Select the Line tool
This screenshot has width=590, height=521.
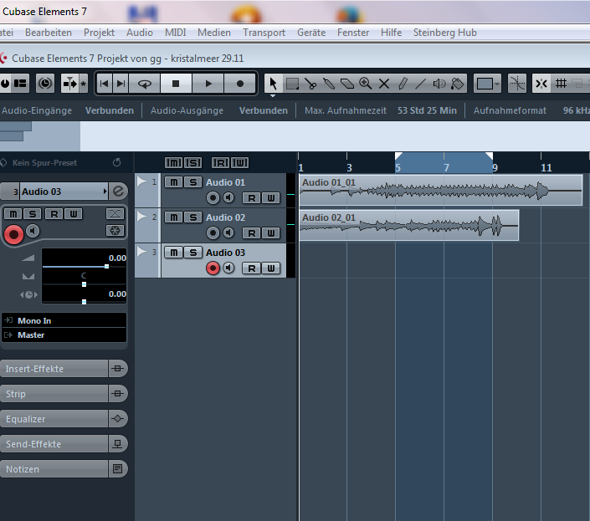tap(421, 84)
